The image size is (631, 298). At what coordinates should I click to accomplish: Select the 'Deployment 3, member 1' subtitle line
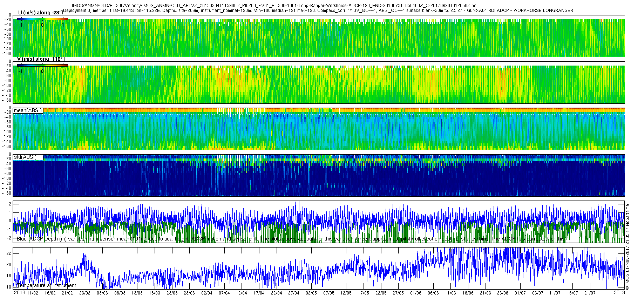click(x=318, y=11)
